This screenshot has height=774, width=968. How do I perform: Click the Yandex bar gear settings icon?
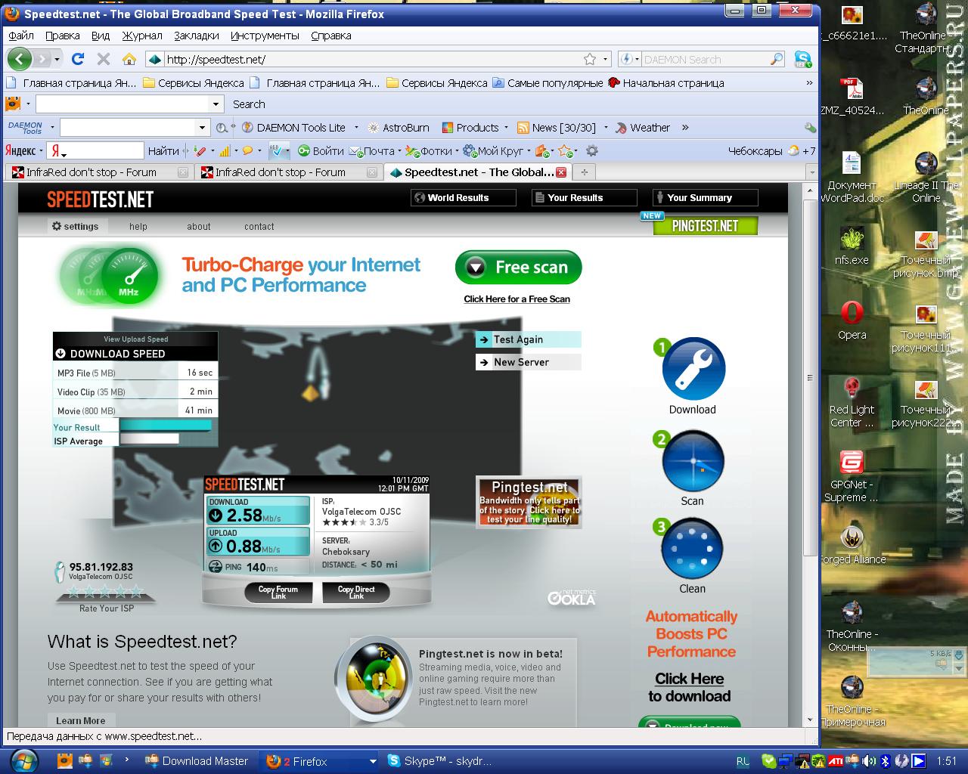[592, 150]
